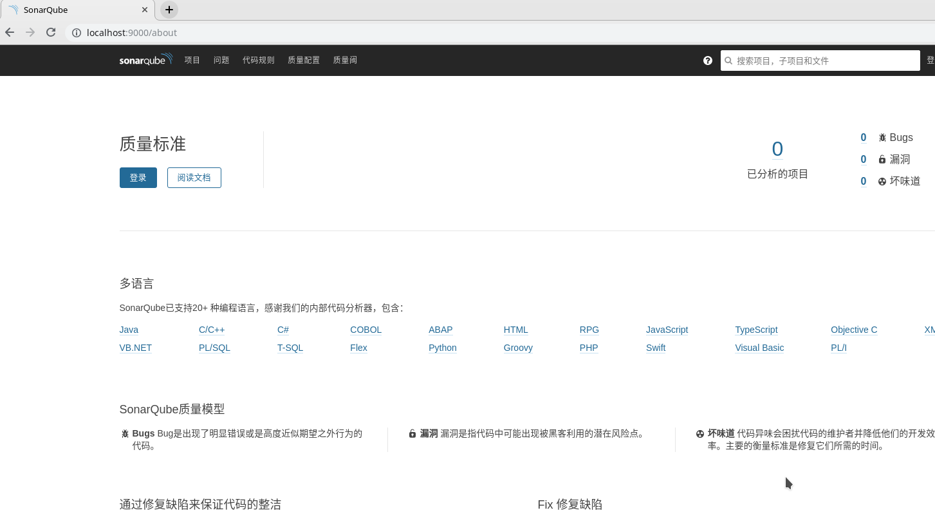
Task: Click the 通过修复缺陷来保证代码的整洁 heading
Action: pyautogui.click(x=200, y=504)
